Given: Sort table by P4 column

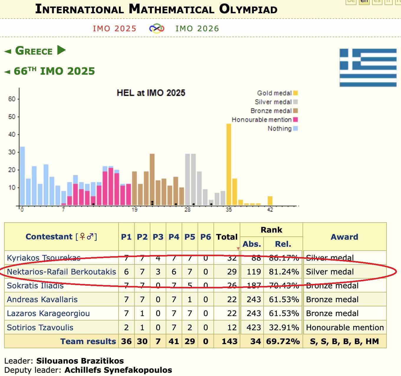Looking at the screenshot, I should point(174,237).
